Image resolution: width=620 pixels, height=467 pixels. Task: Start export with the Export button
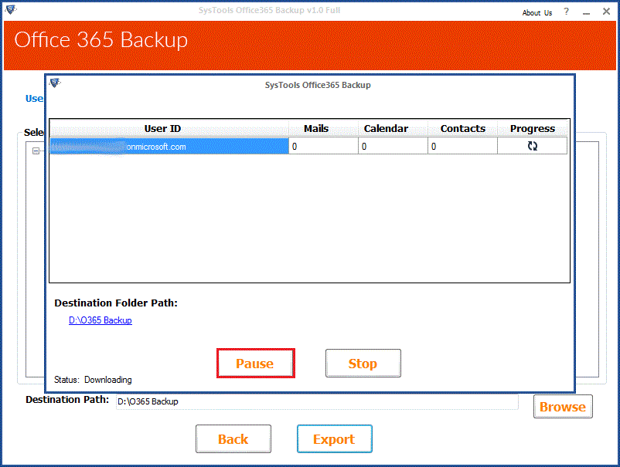point(334,439)
